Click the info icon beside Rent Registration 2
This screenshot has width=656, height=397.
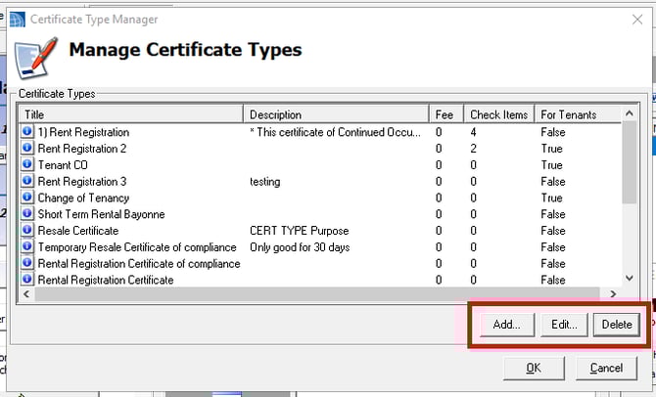click(28, 149)
